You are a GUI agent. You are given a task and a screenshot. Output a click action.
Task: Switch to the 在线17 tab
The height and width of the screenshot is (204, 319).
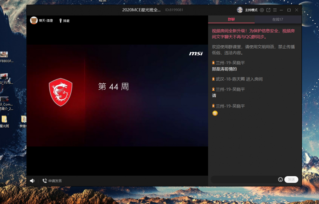coord(278,19)
